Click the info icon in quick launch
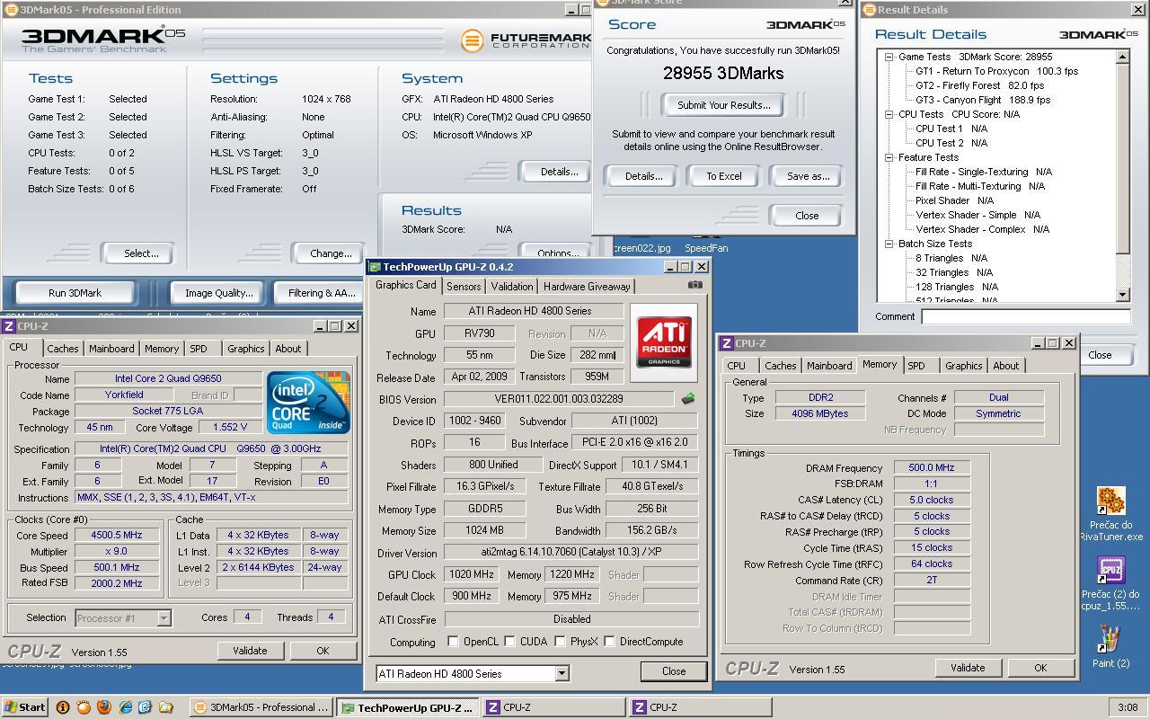Screen dimensions: 1150x719 click(63, 707)
